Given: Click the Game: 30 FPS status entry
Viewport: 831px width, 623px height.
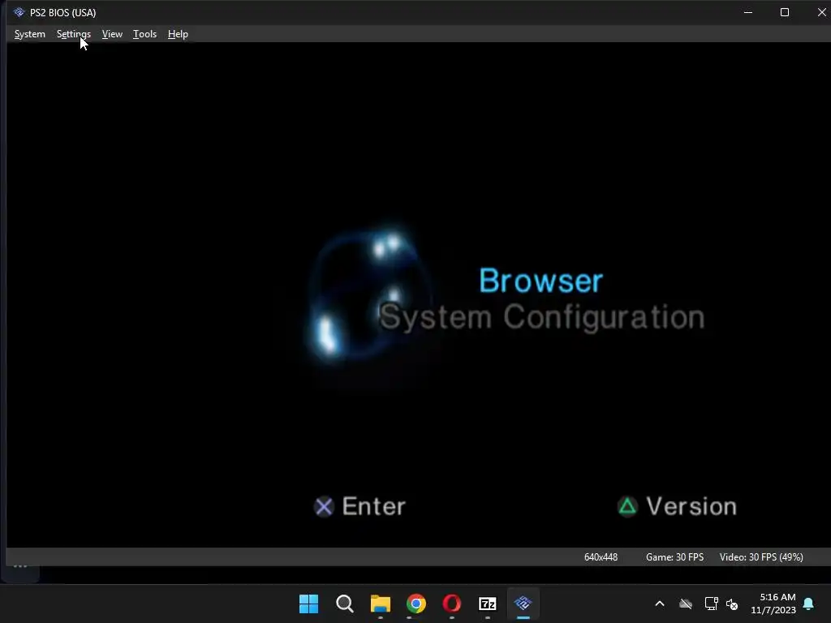Looking at the screenshot, I should click(x=674, y=556).
